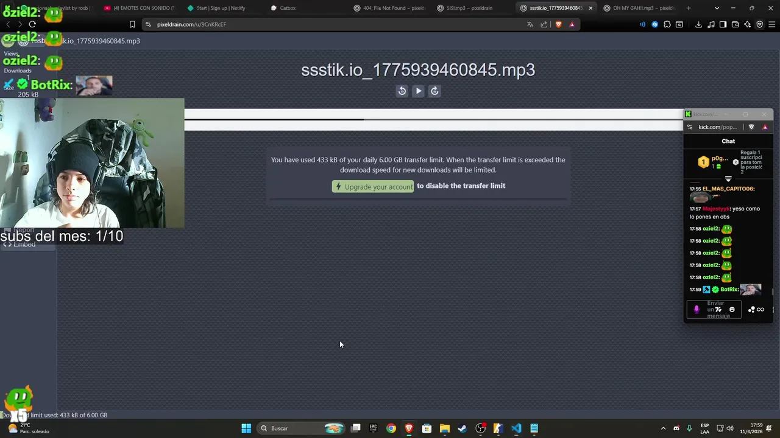Seek along the audio progress bar
Viewport: 780px width, 438px height.
click(434, 120)
